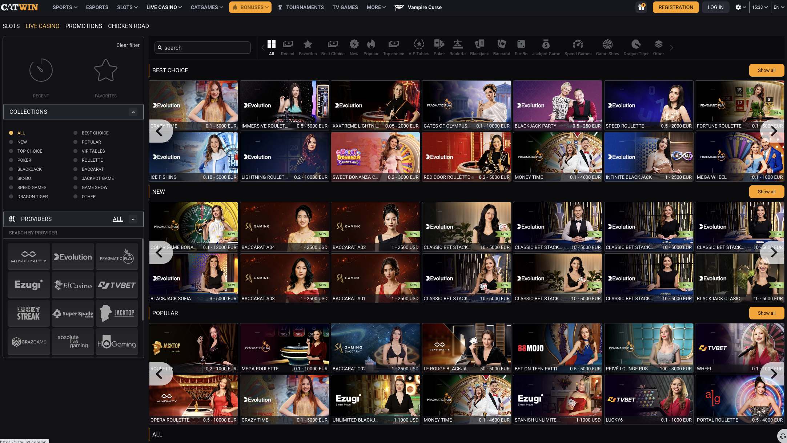Click the Search by Provider field
This screenshot has width=787, height=443.
pyautogui.click(x=73, y=233)
